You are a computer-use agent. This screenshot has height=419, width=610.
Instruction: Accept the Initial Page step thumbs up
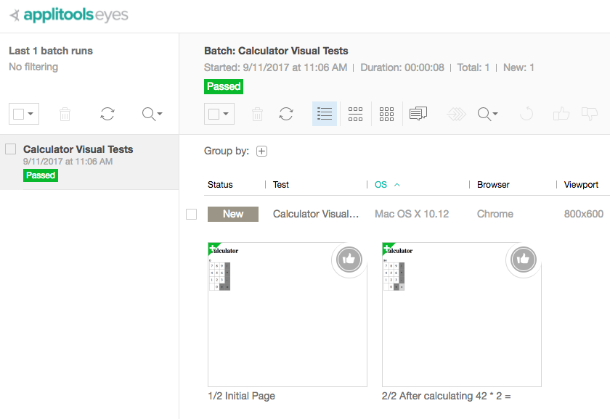click(x=349, y=259)
